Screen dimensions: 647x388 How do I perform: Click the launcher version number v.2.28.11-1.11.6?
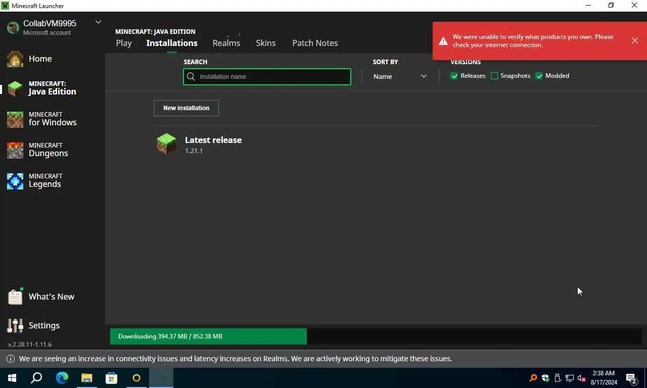pos(30,345)
